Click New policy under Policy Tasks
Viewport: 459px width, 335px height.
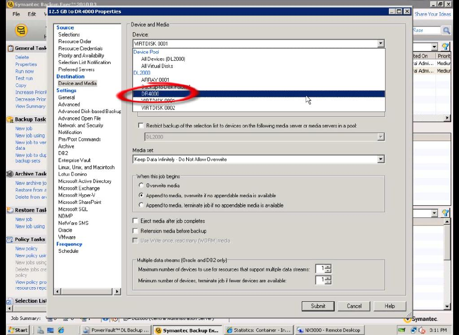[26, 248]
